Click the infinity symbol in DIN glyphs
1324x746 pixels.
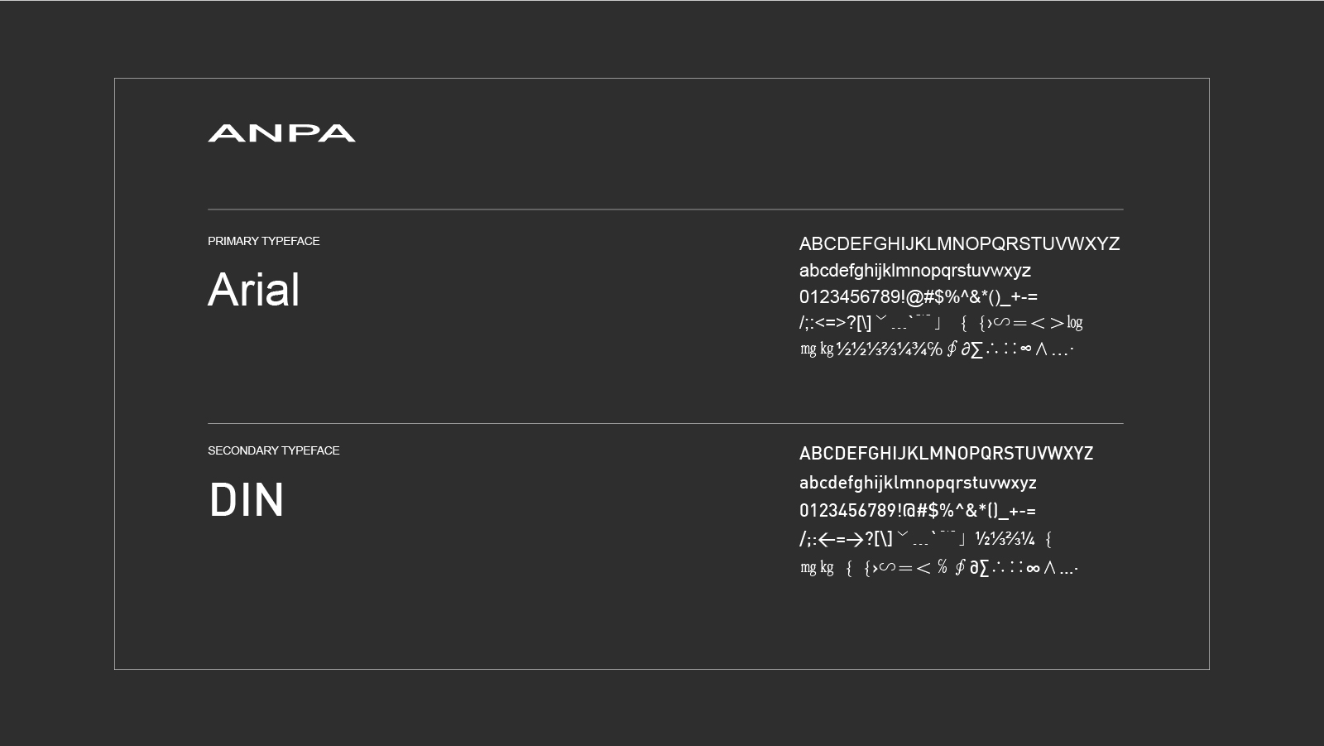(1033, 568)
